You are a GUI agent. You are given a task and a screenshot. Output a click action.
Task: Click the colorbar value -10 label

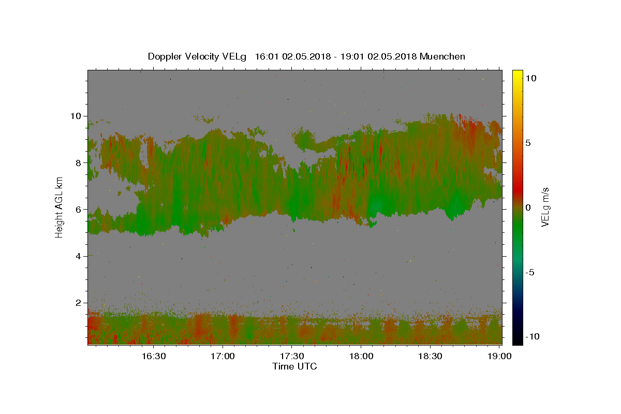pyautogui.click(x=533, y=336)
